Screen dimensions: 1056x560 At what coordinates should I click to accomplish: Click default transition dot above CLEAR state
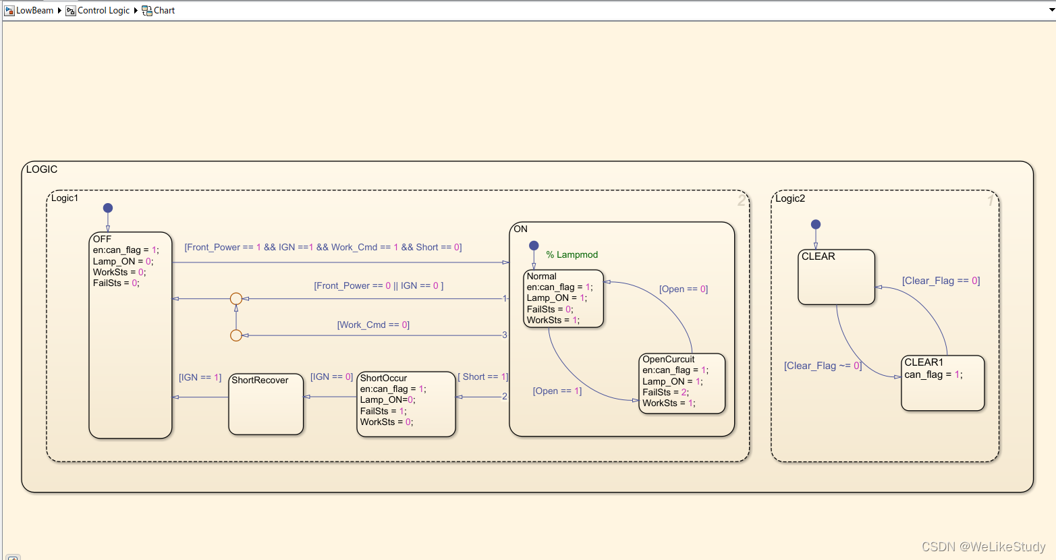click(816, 224)
